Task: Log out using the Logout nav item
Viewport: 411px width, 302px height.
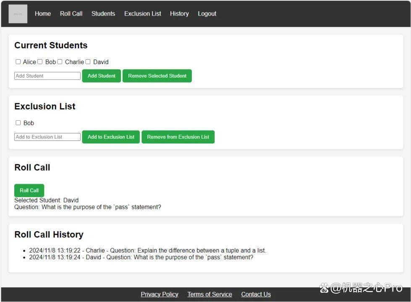Action: pos(207,13)
